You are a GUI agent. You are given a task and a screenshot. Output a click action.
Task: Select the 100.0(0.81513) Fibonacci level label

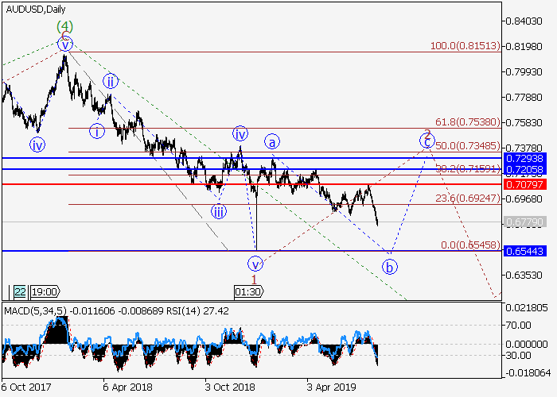[464, 47]
